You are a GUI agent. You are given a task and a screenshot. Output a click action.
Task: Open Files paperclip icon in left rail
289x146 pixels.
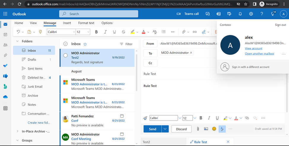click(5, 55)
